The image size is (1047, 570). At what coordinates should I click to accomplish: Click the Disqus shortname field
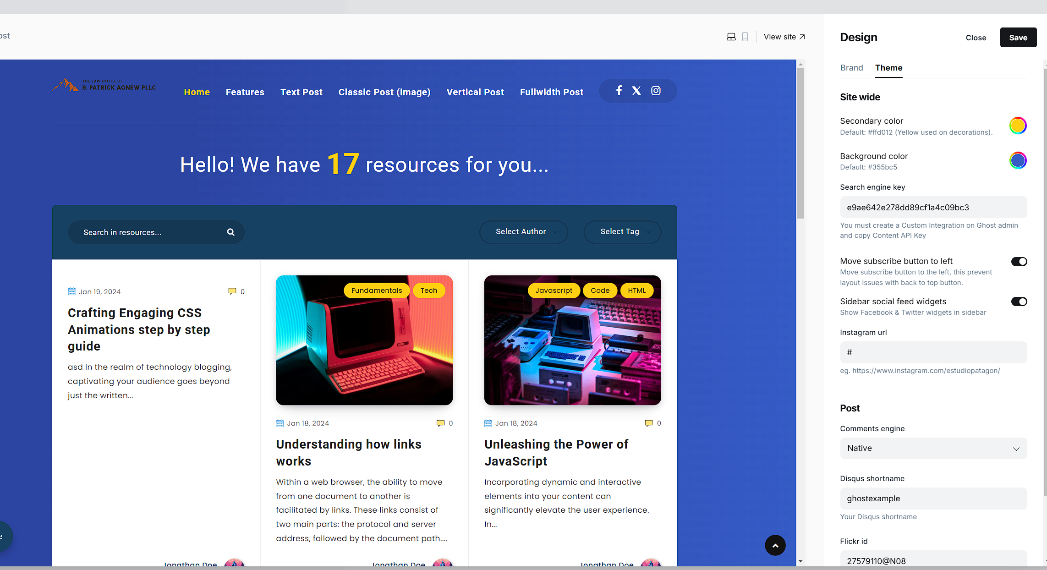(x=933, y=499)
